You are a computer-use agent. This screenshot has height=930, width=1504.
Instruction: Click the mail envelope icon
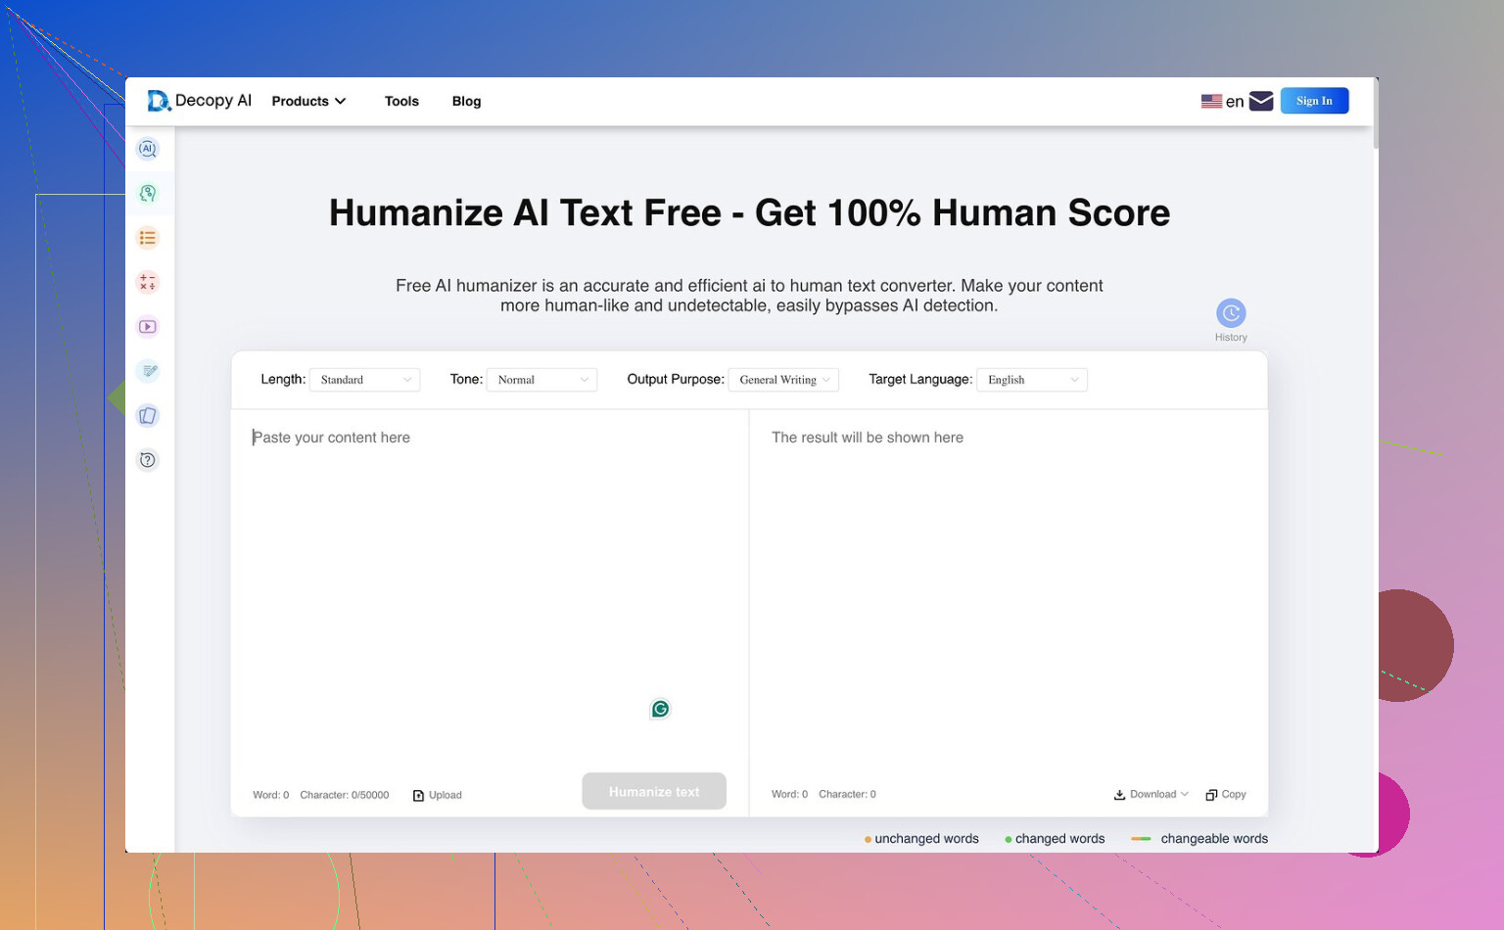tap(1261, 101)
